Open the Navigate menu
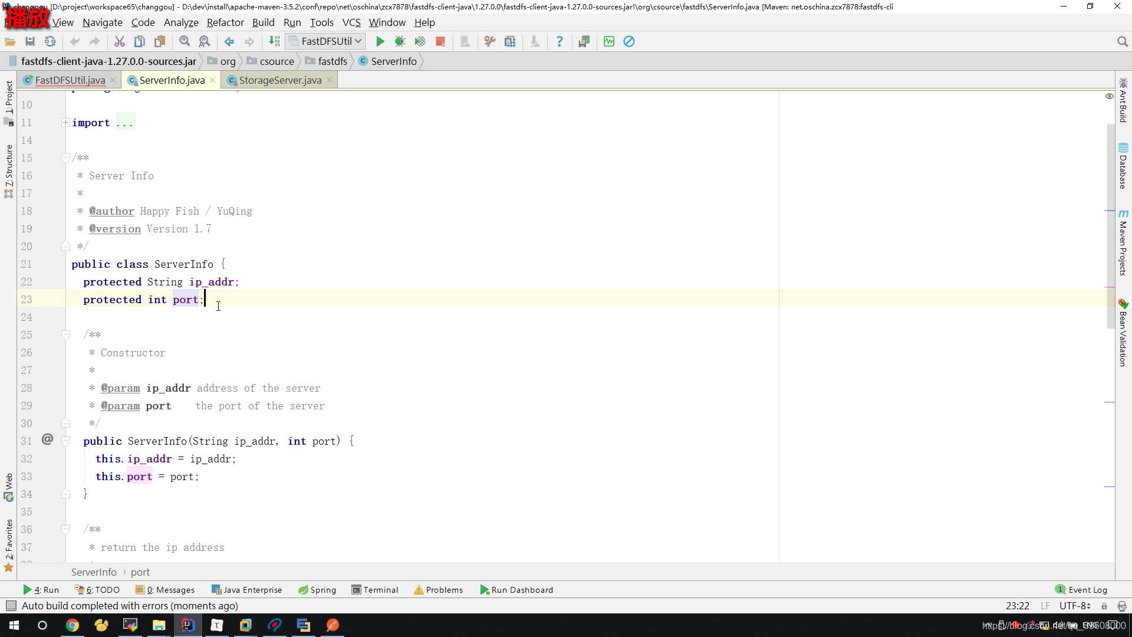Viewport: 1132px width, 637px height. coord(103,22)
